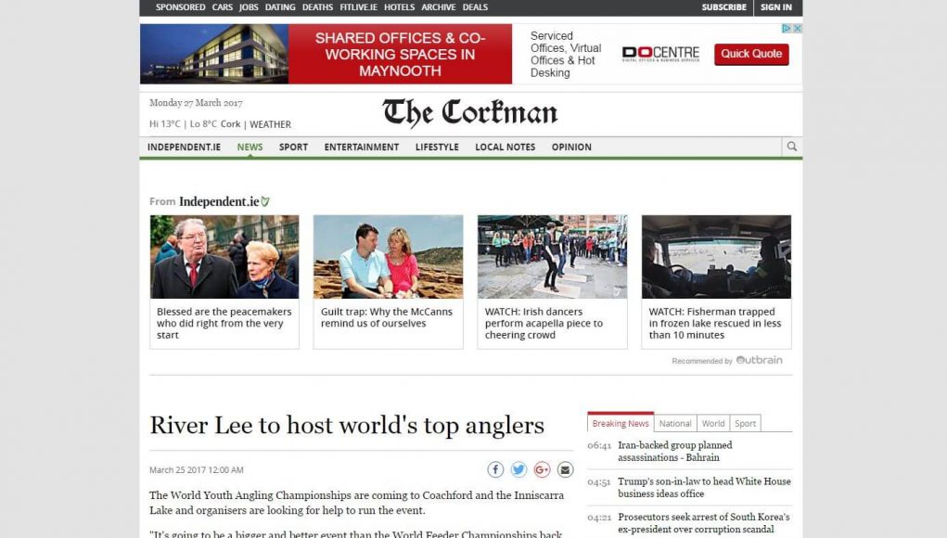947x538 pixels.
Task: Click the 'March 25 2017 12:00 AM' timestamp
Action: coord(197,469)
